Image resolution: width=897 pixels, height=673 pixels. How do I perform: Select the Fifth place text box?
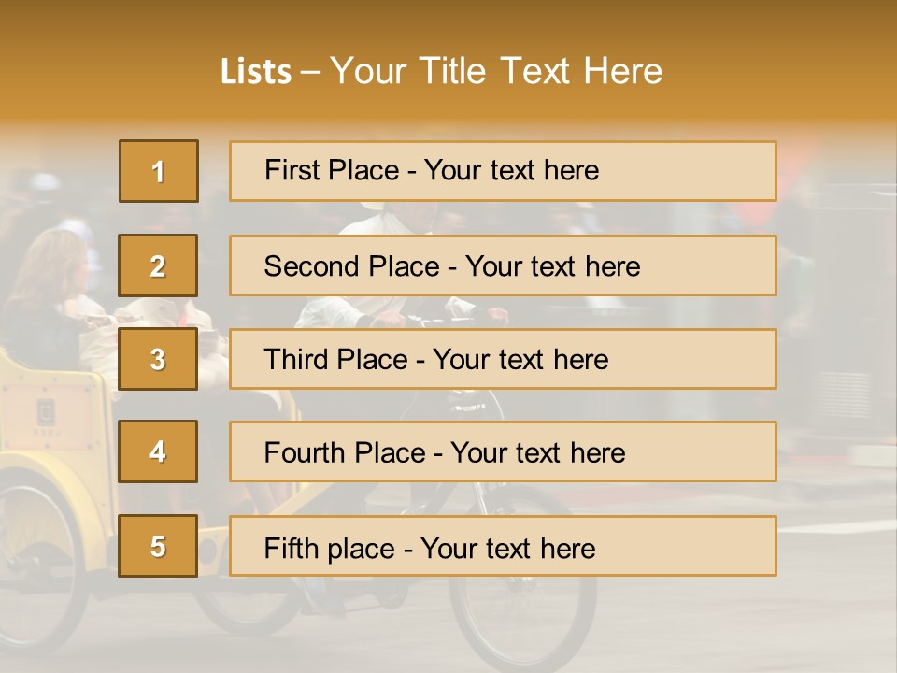(503, 546)
